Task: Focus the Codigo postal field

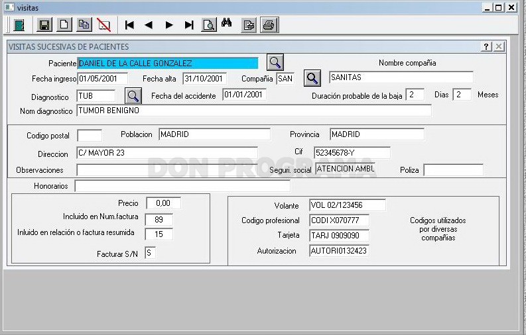Action: [x=90, y=136]
